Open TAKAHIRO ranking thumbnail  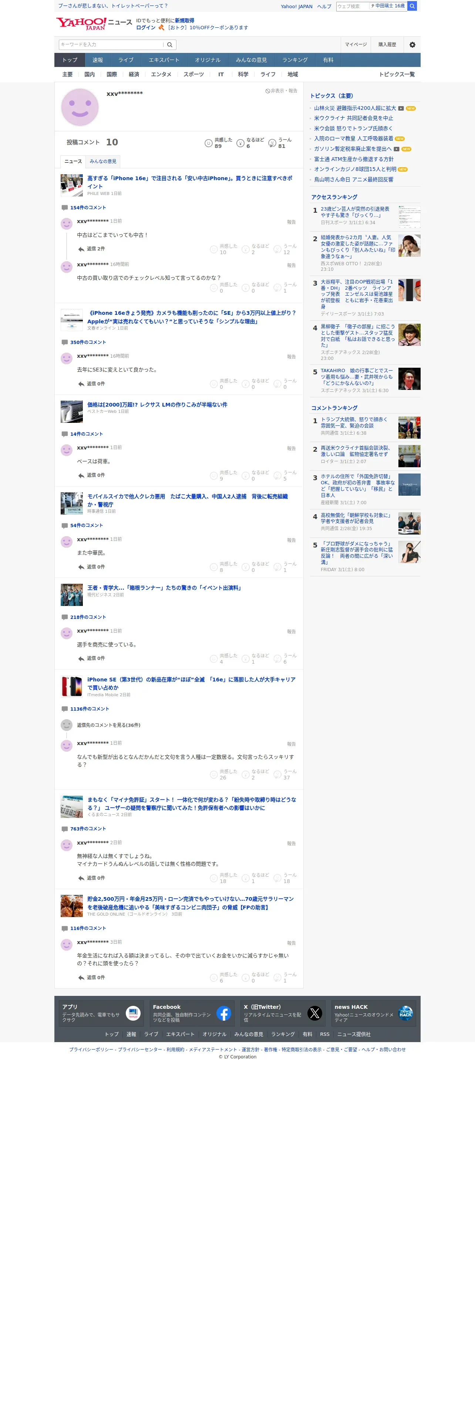coord(409,379)
